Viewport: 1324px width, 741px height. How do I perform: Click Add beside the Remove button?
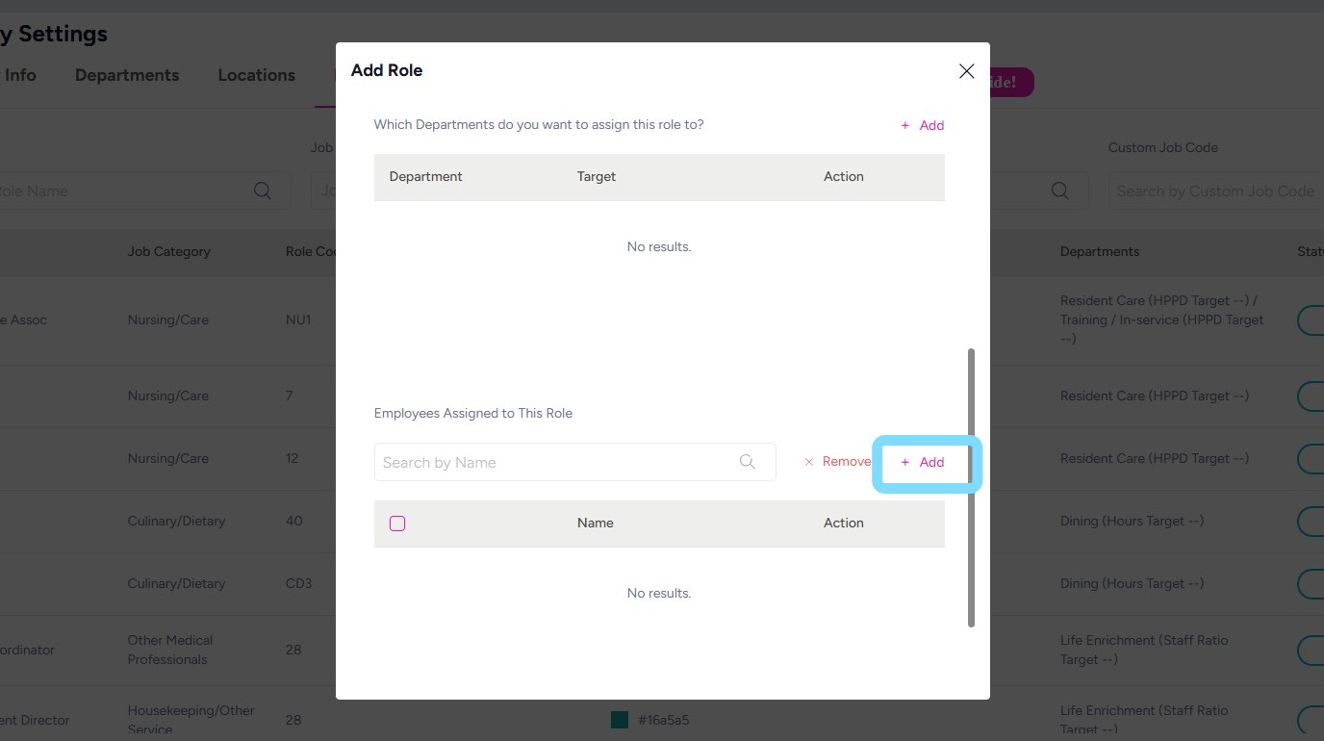[922, 462]
